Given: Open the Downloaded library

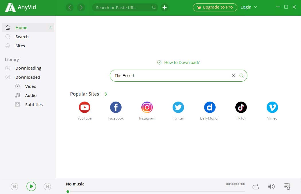Looking at the screenshot, I should pos(28,77).
